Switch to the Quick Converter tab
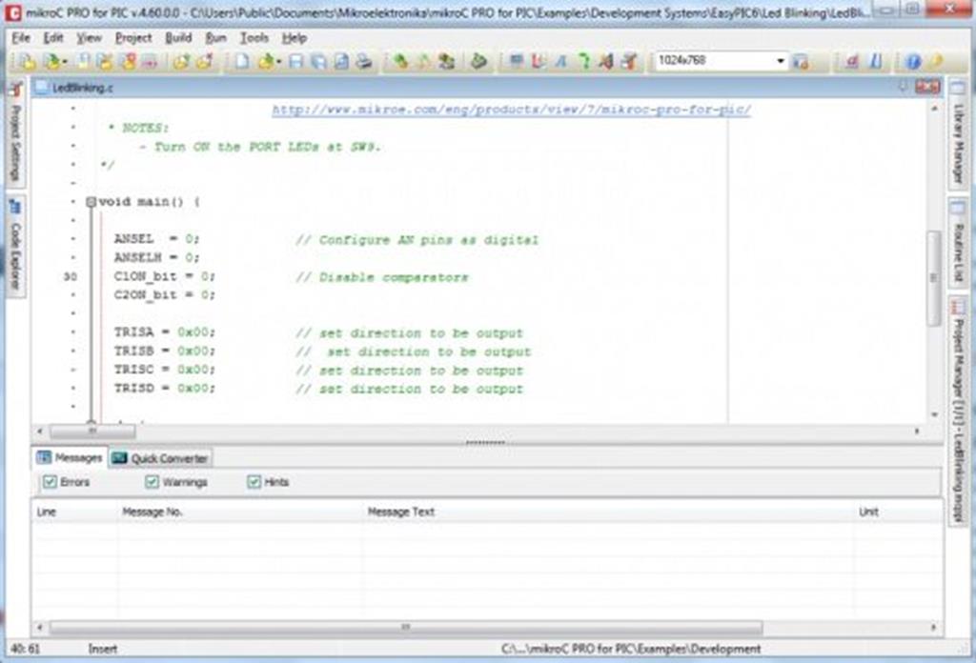Viewport: 976px width, 663px height. pos(160,458)
